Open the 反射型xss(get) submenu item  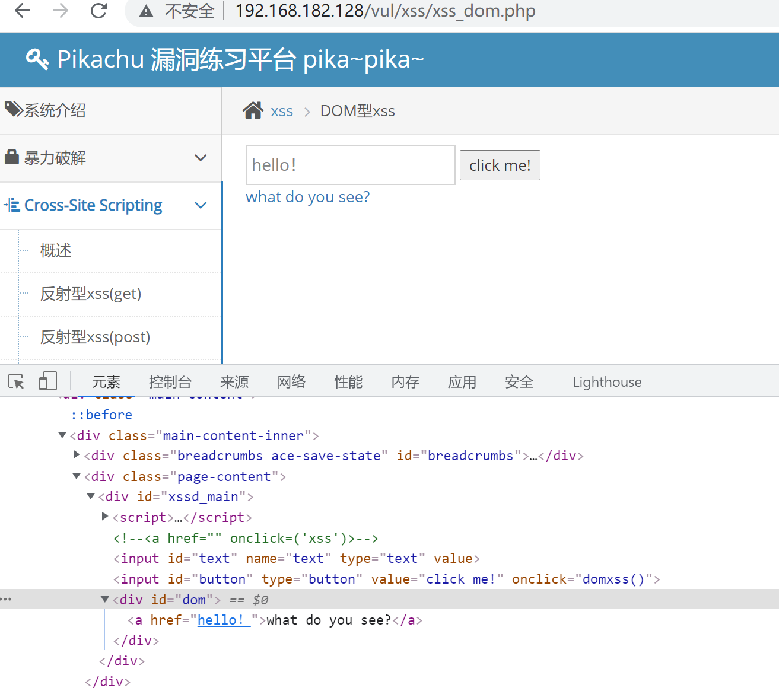[x=91, y=294]
